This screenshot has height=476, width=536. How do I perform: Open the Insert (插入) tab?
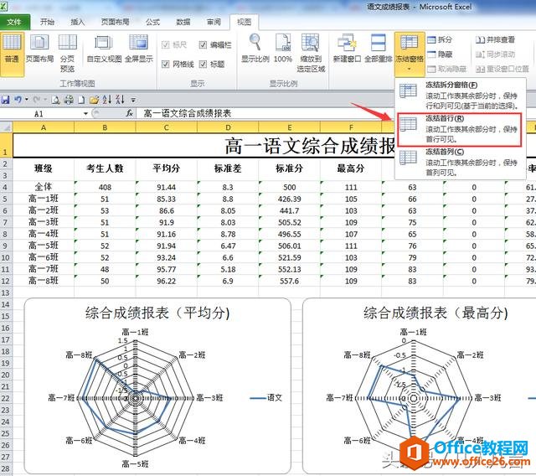pos(78,23)
